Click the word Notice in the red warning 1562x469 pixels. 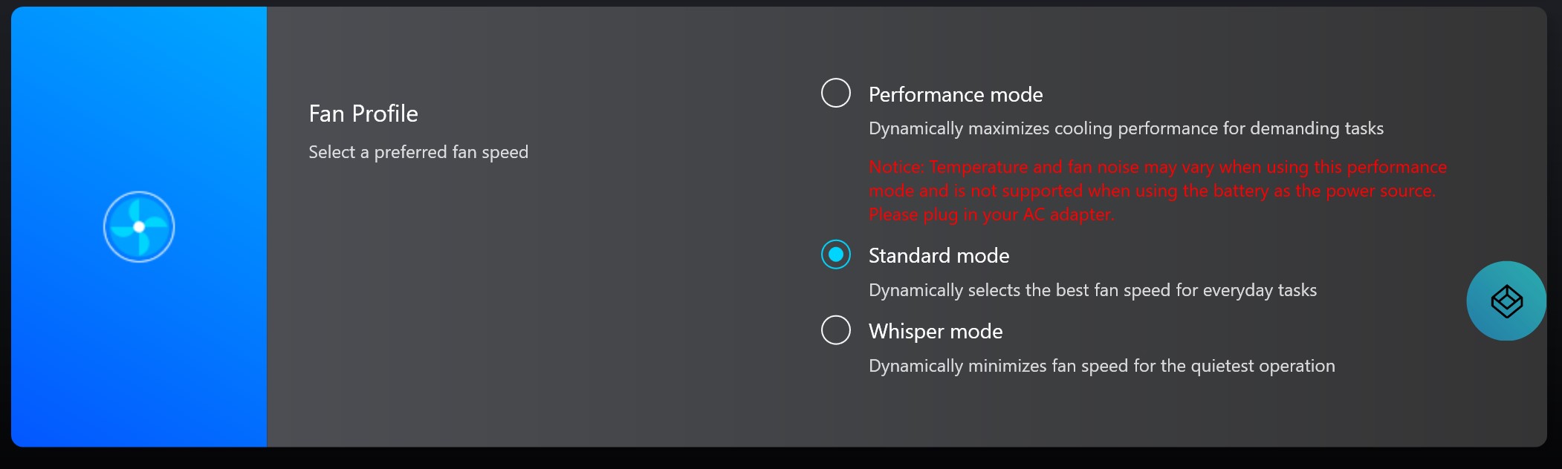(x=895, y=167)
